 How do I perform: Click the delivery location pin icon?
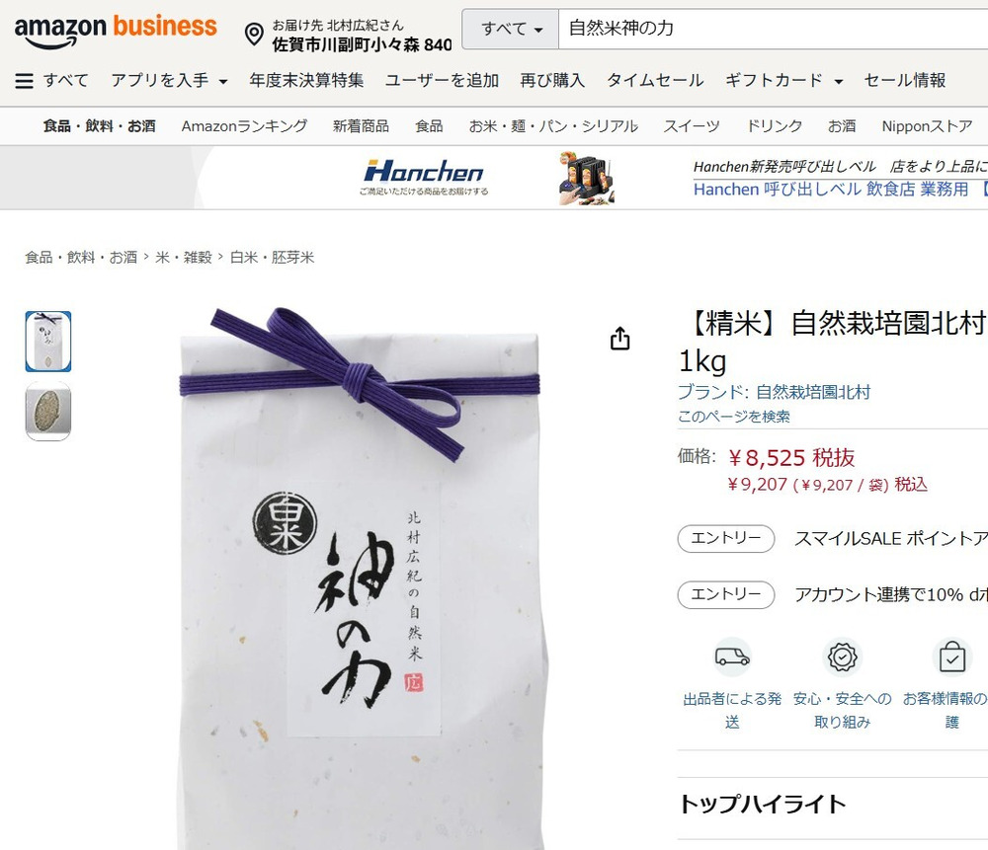pos(254,34)
